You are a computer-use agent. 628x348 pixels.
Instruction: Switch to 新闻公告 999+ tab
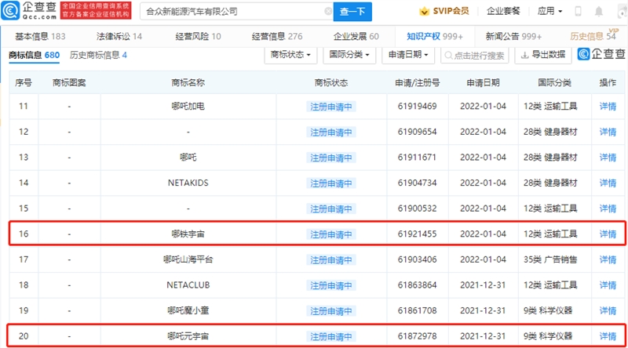[x=513, y=36]
